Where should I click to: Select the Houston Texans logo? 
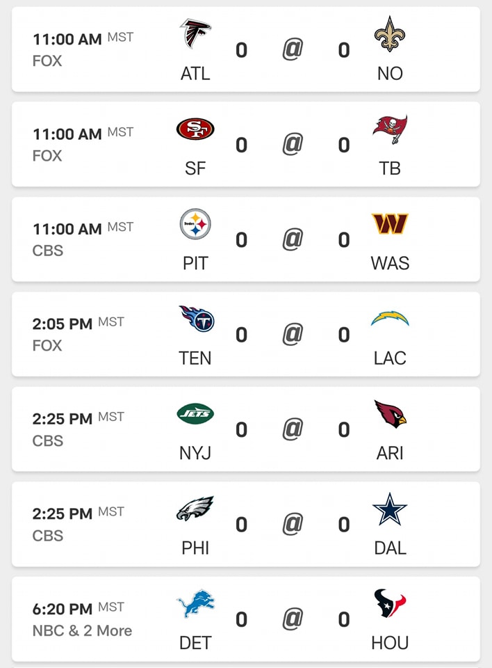(x=390, y=603)
